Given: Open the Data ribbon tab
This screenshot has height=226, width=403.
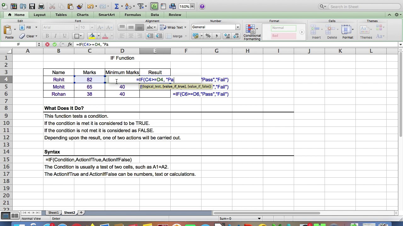Looking at the screenshot, I should (x=155, y=15).
